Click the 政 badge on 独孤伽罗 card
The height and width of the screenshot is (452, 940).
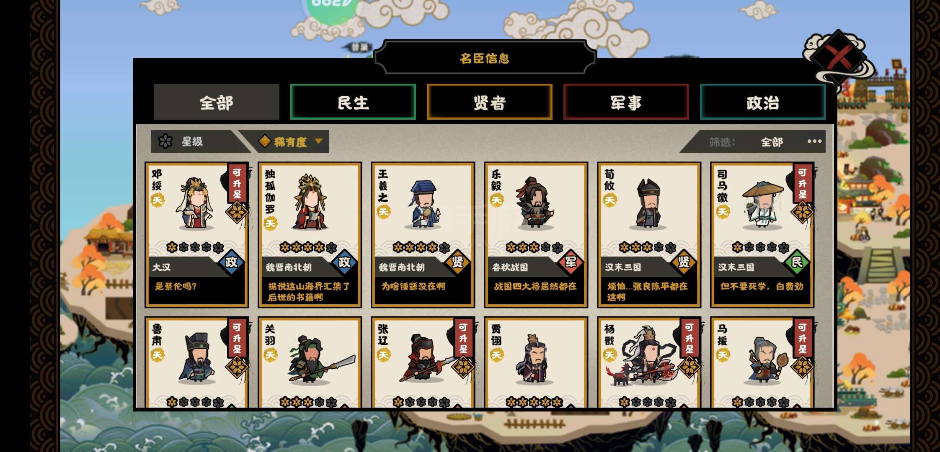[344, 262]
